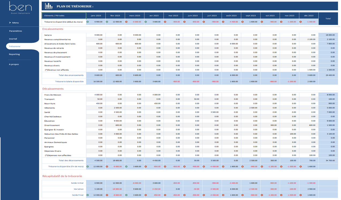Click green check icon in avr 2023 début du mois

[146, 22]
